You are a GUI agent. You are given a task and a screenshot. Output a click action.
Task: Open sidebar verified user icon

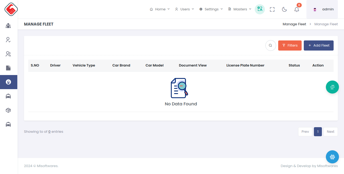pyautogui.click(x=8, y=40)
